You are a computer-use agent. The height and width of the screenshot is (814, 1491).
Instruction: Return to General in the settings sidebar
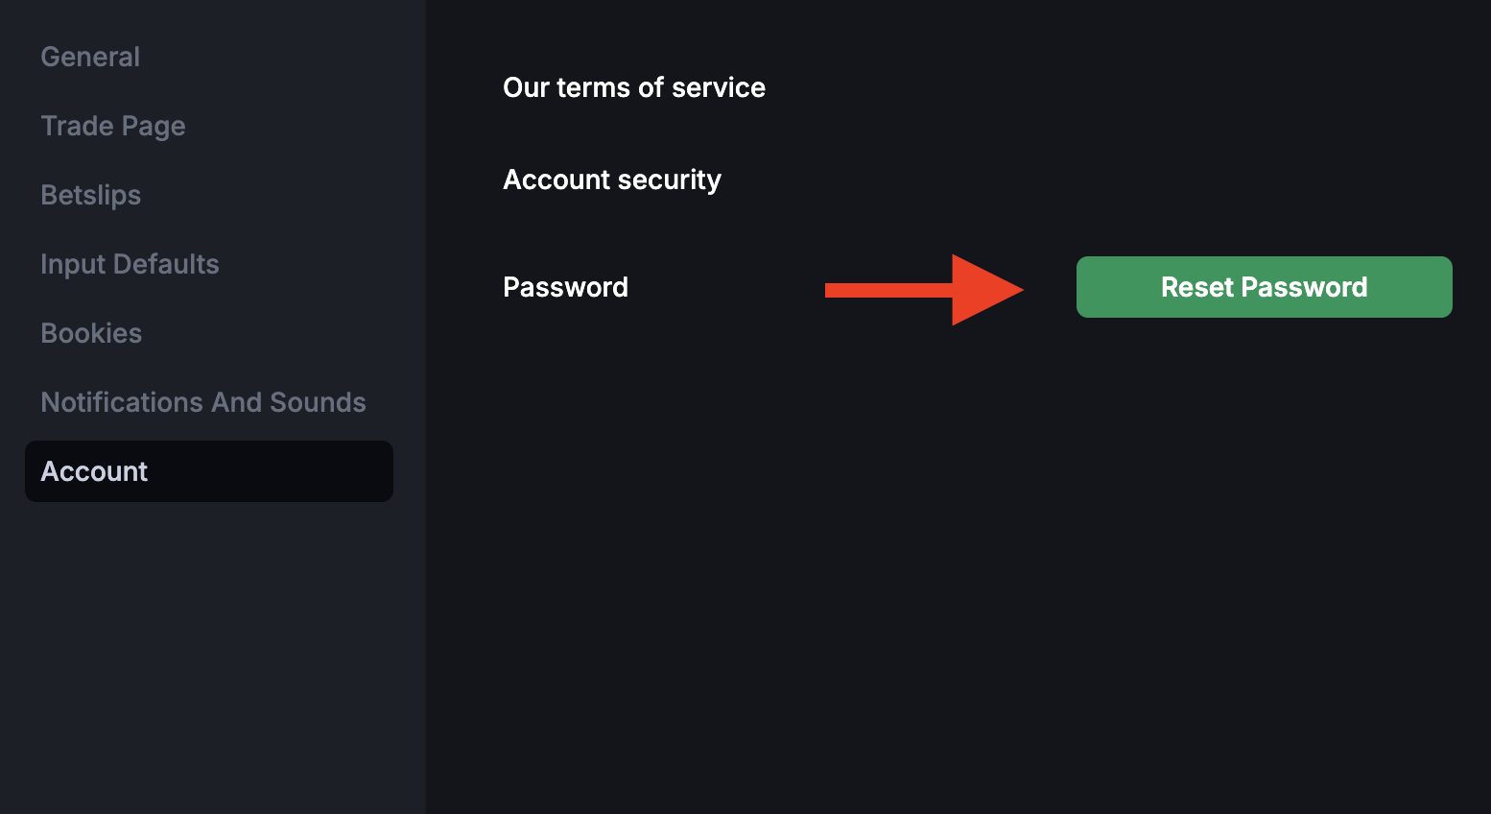coord(90,57)
